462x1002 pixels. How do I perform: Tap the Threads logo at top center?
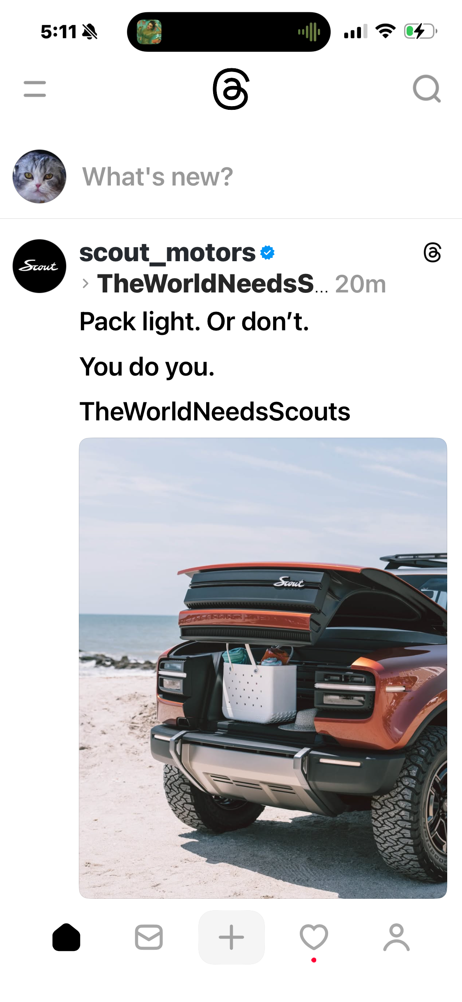coord(231,89)
